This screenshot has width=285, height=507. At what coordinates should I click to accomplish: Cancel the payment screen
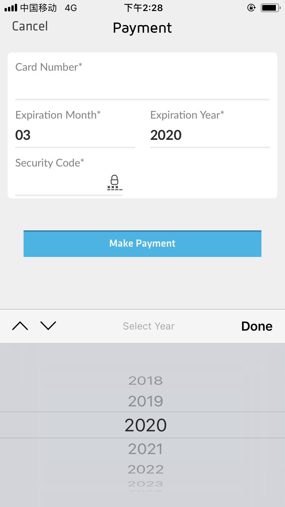point(30,26)
